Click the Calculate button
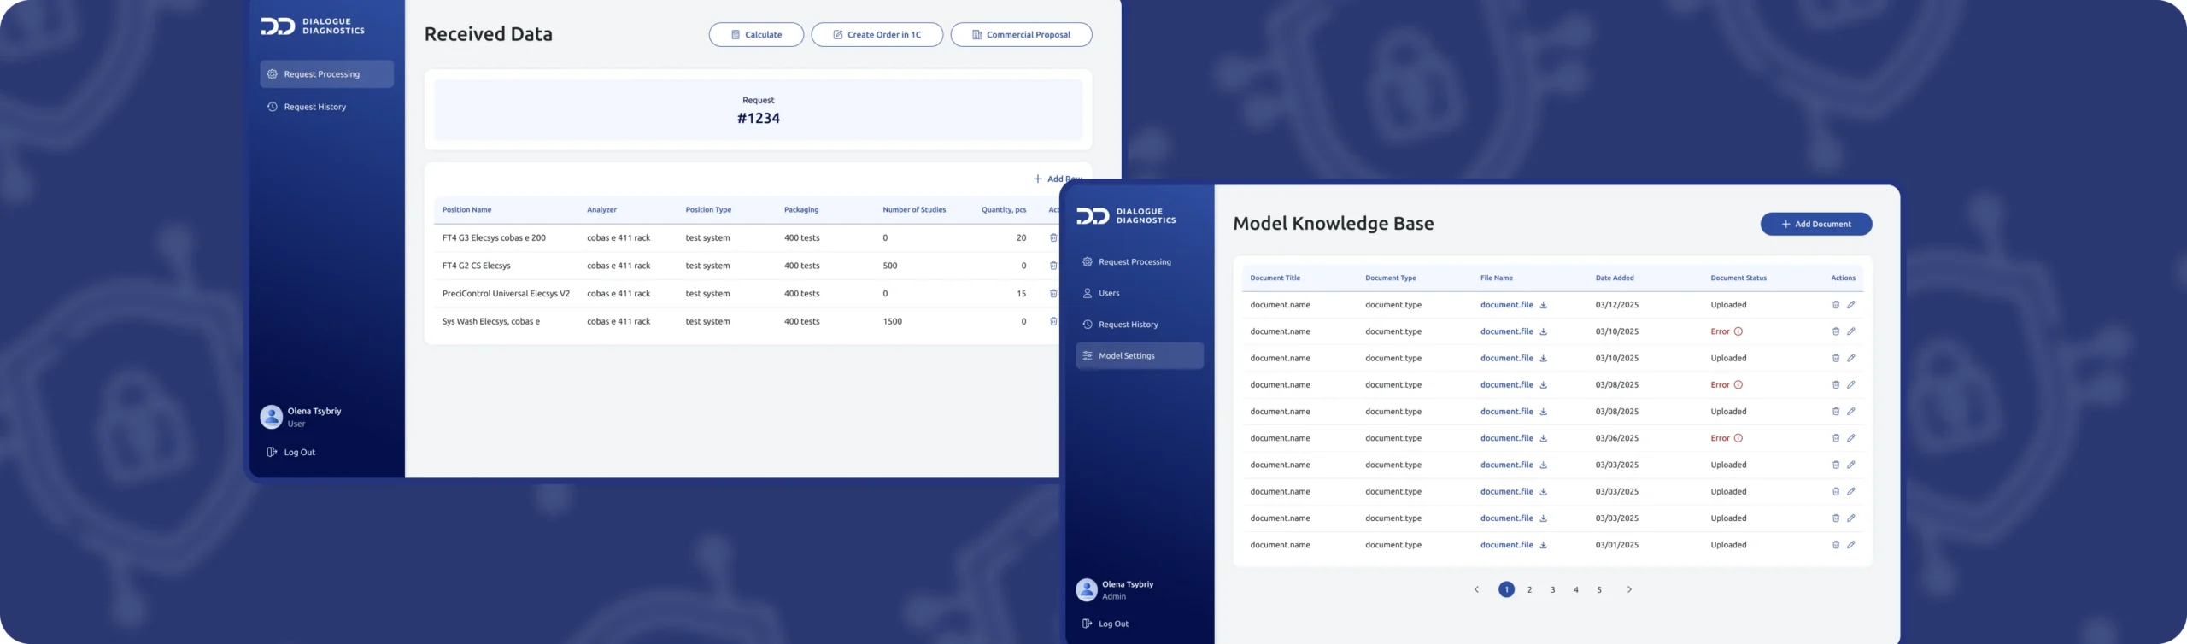 (756, 35)
